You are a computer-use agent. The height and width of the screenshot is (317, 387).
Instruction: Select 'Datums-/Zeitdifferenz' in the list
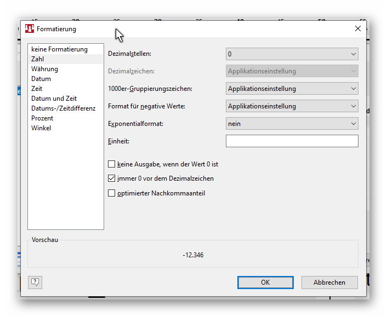(63, 108)
